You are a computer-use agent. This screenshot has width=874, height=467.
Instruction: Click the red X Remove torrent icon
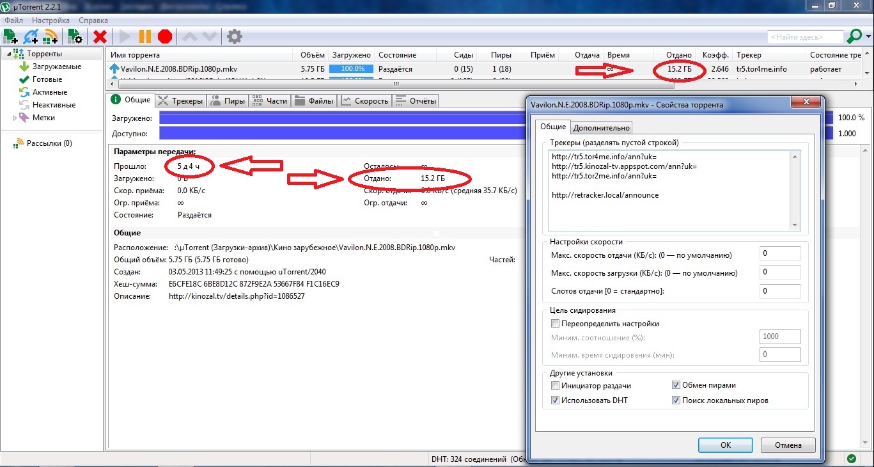tap(100, 36)
